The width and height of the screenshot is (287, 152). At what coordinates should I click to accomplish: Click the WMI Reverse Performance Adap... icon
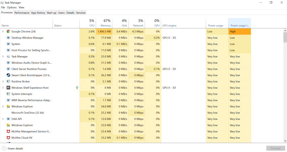[x=8, y=100]
